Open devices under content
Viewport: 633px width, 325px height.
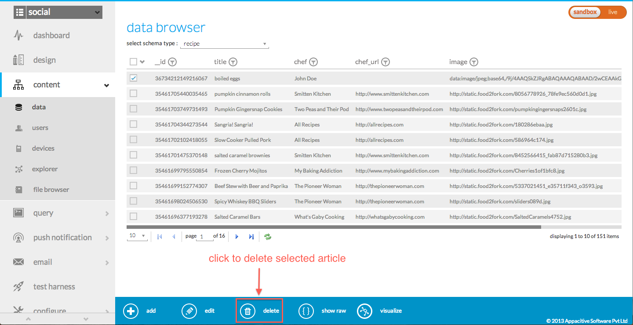click(x=43, y=148)
